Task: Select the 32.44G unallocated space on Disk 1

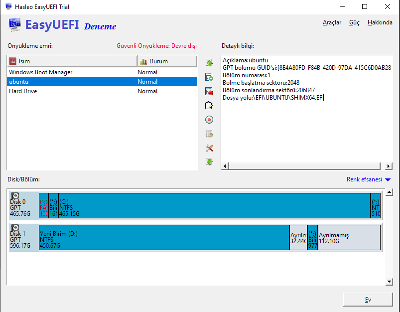Action: point(298,237)
